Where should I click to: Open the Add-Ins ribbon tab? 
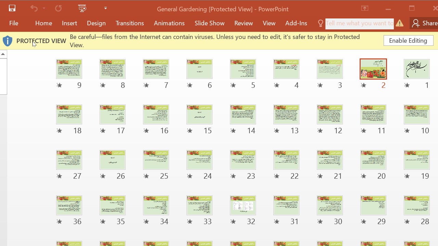click(296, 23)
